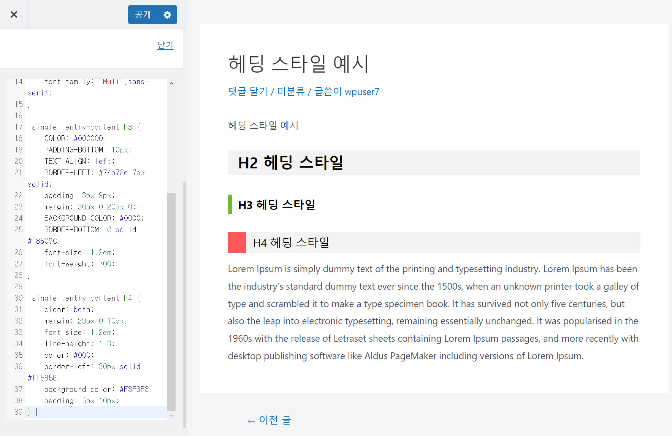Image resolution: width=672 pixels, height=436 pixels.
Task: Open the 미분류 category link
Action: click(x=291, y=92)
